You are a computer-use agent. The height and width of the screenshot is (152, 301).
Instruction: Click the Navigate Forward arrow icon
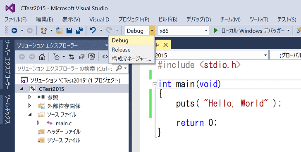coord(30,31)
